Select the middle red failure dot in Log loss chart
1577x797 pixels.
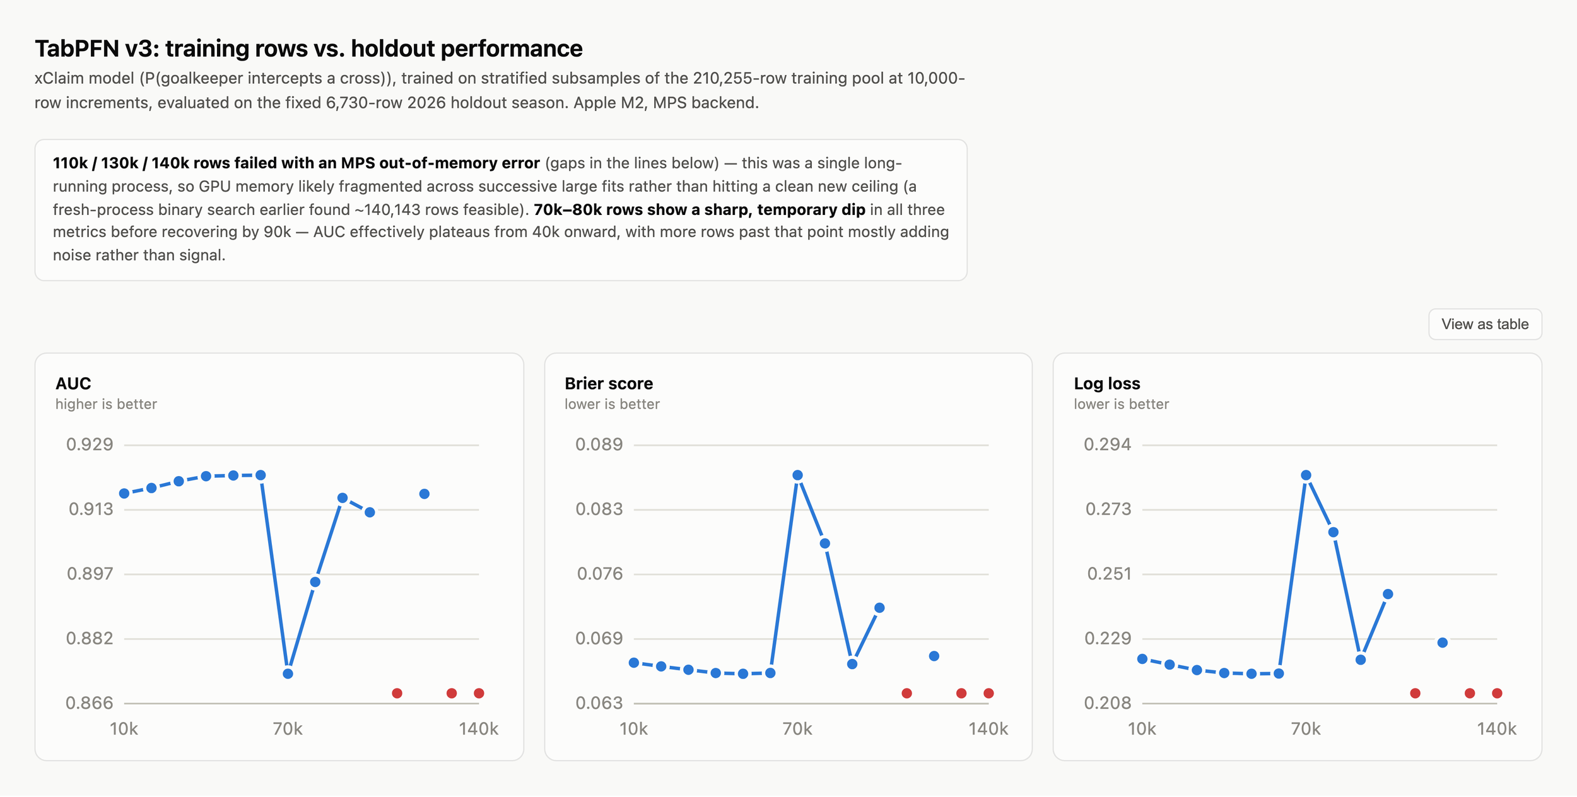1470,693
